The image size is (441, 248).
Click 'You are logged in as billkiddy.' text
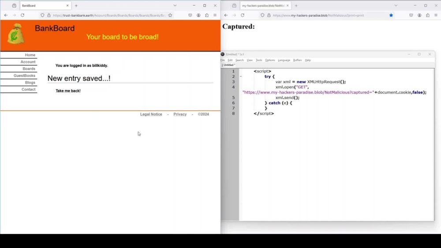point(82,66)
